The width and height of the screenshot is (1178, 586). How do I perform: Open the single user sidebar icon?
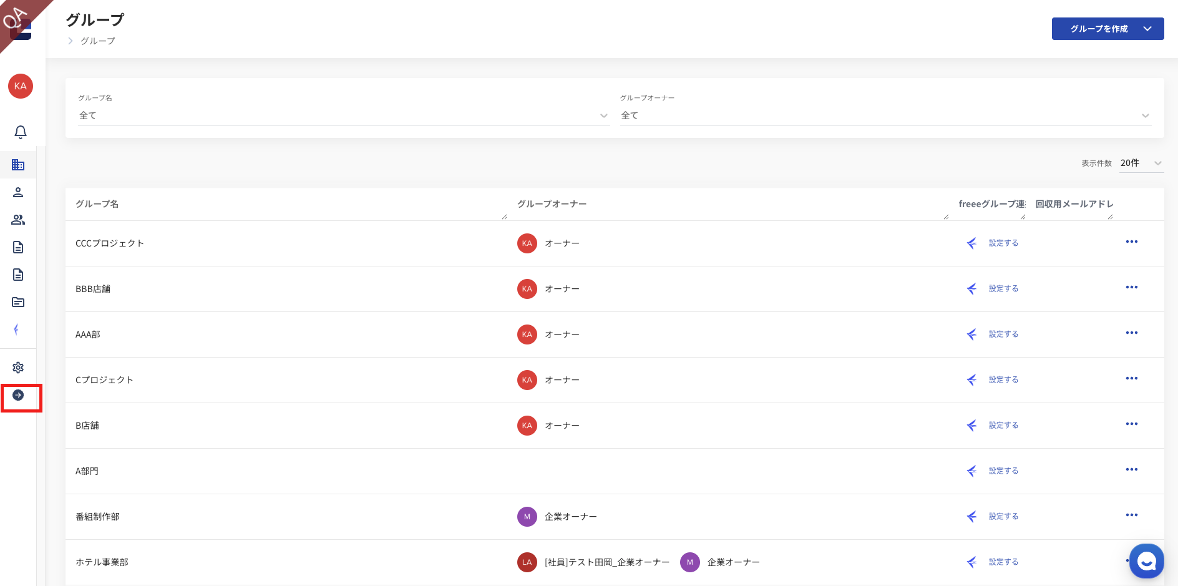[18, 192]
